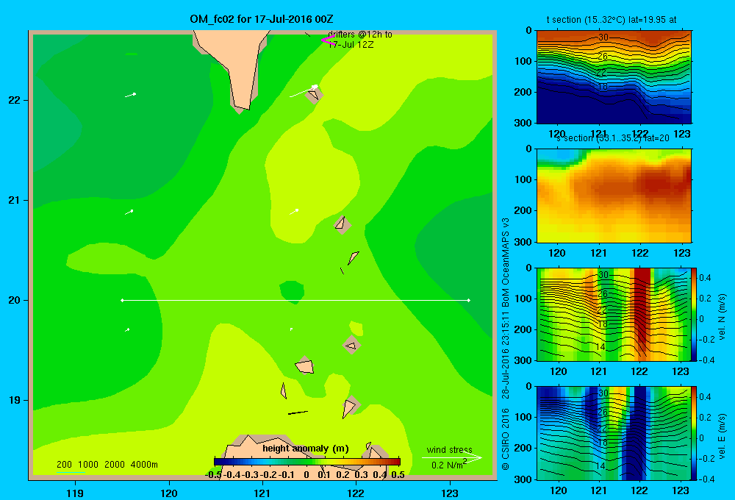
Task: Select the right endpoint of the white section line
Action: click(468, 300)
